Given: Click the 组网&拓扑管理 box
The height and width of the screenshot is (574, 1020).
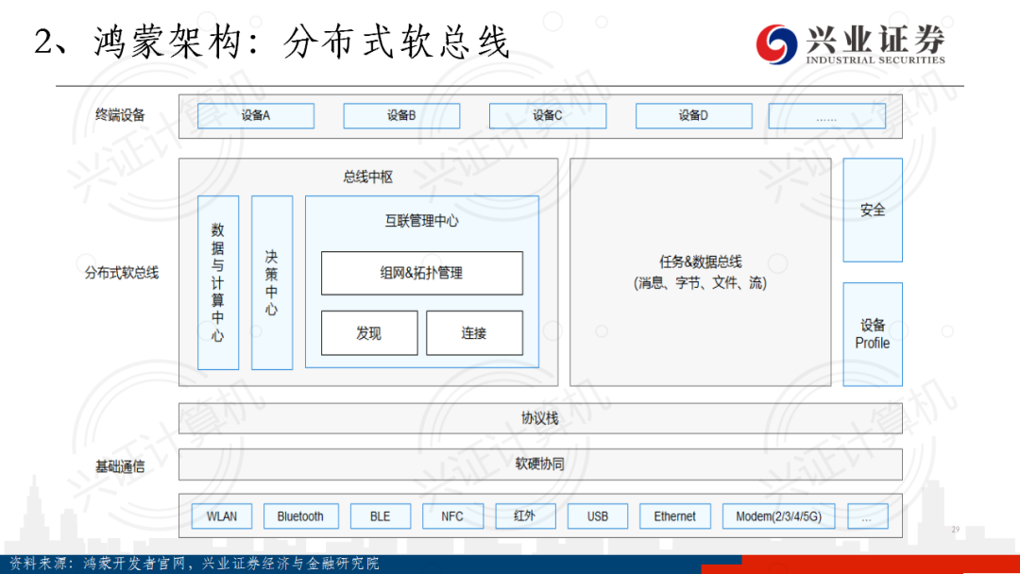Looking at the screenshot, I should (x=421, y=273).
